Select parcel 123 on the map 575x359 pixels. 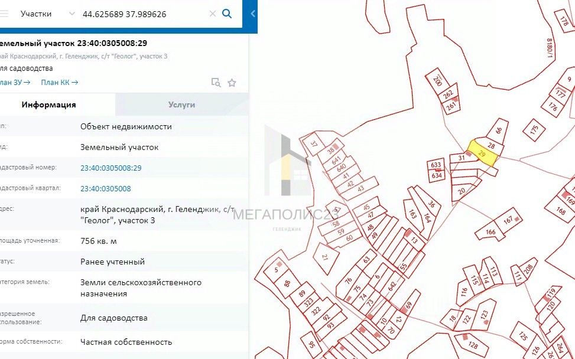click(x=484, y=315)
